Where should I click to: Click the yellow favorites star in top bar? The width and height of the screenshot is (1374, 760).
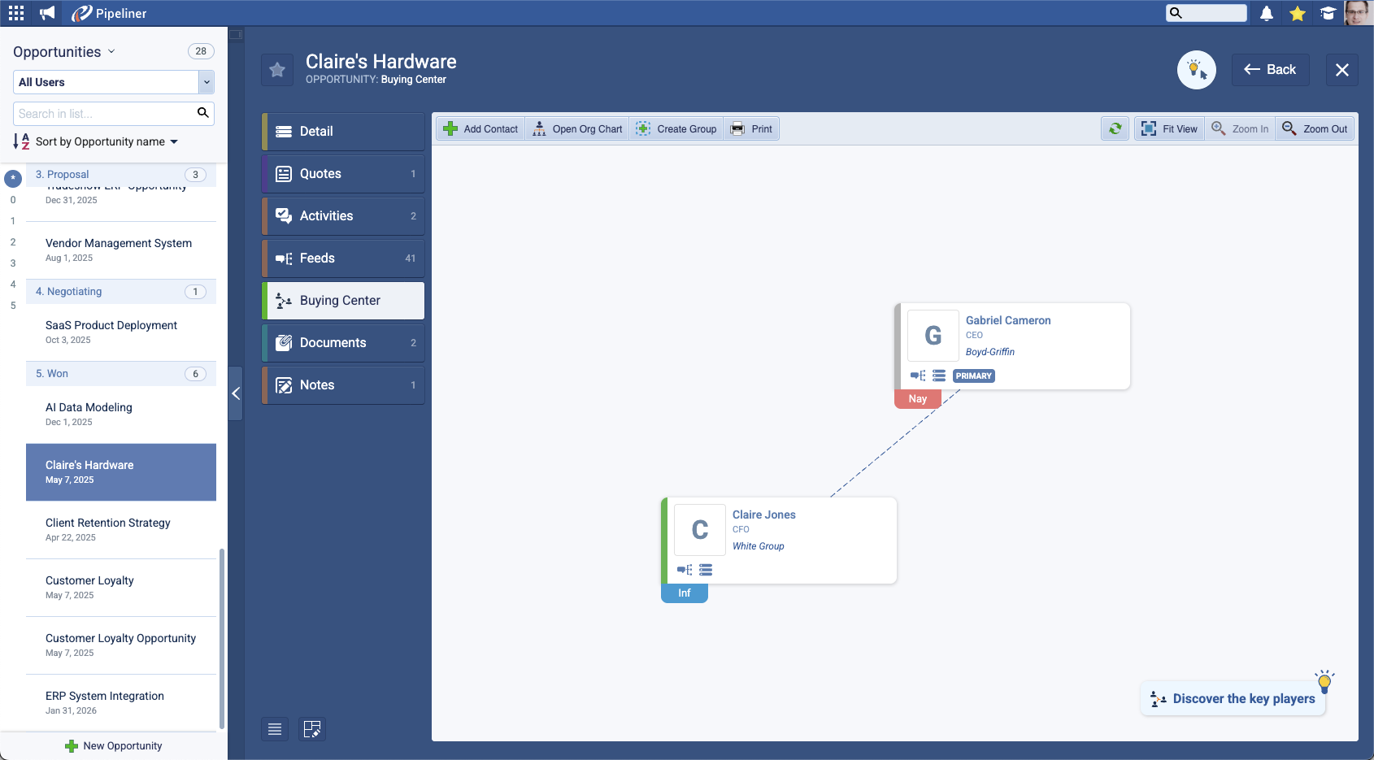[x=1298, y=13]
